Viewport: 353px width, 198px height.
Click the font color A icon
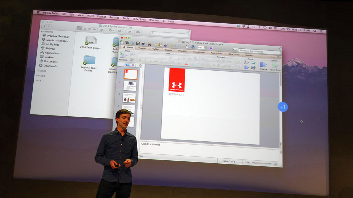(x=186, y=63)
